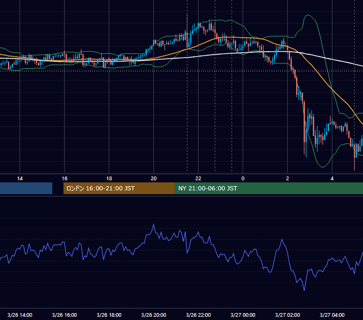Click the 3/27 04:00 date label
363x320 pixels.
coord(332,315)
